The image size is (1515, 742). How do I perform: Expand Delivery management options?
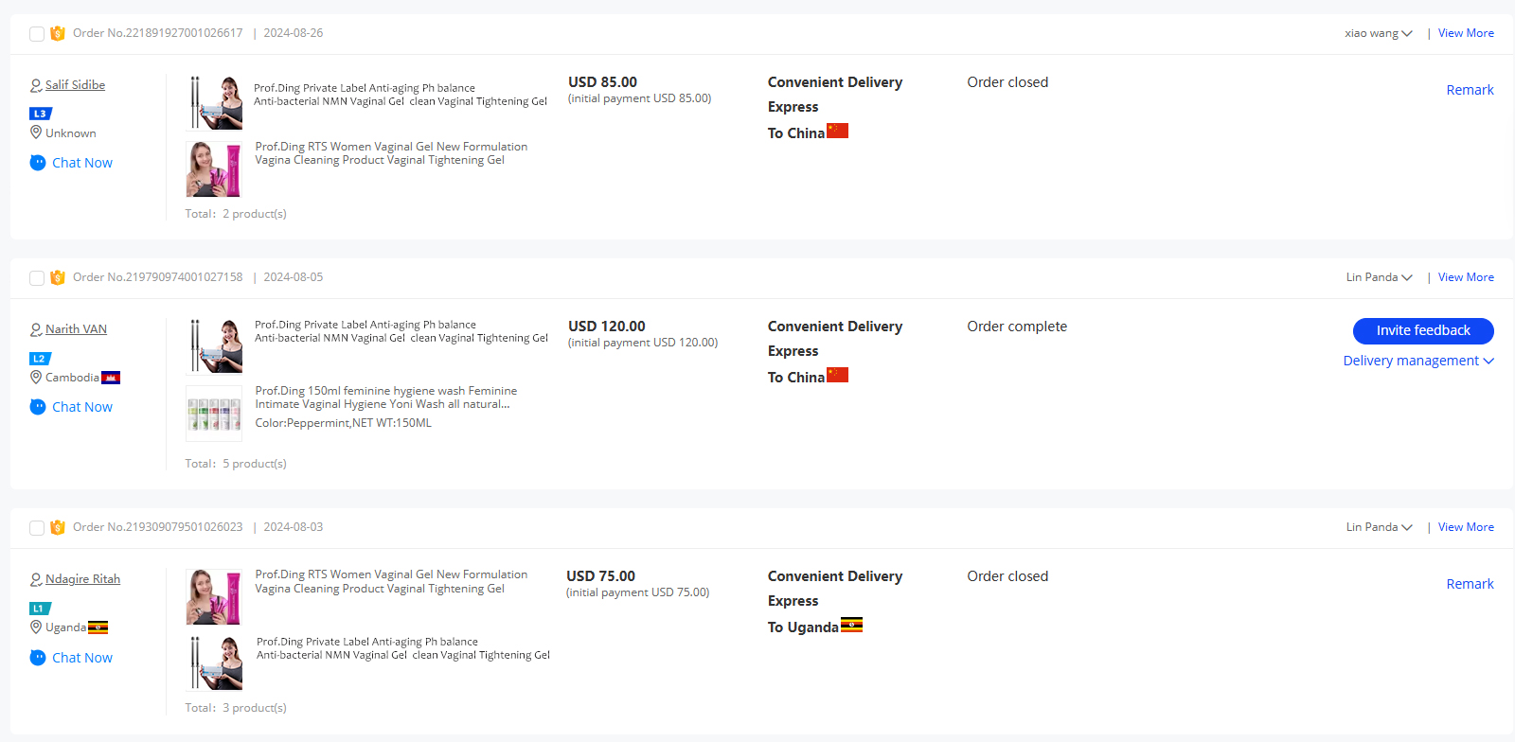(1418, 361)
